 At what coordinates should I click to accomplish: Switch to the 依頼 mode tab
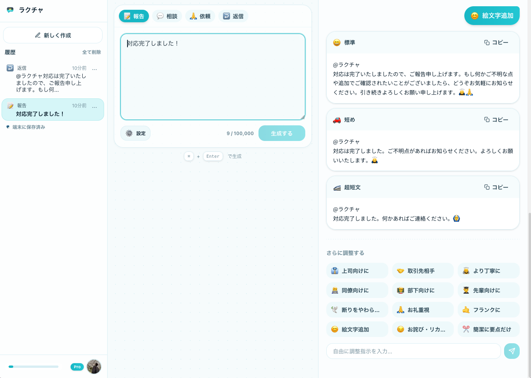coord(200,16)
